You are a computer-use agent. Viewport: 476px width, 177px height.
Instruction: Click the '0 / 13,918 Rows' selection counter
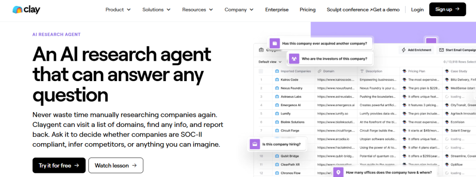[x=459, y=62]
